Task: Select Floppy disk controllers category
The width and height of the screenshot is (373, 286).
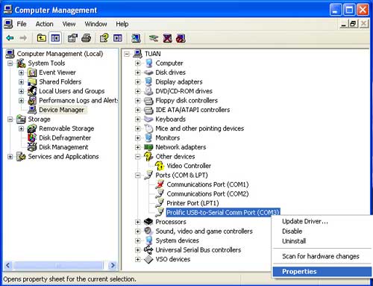Action: (x=186, y=101)
